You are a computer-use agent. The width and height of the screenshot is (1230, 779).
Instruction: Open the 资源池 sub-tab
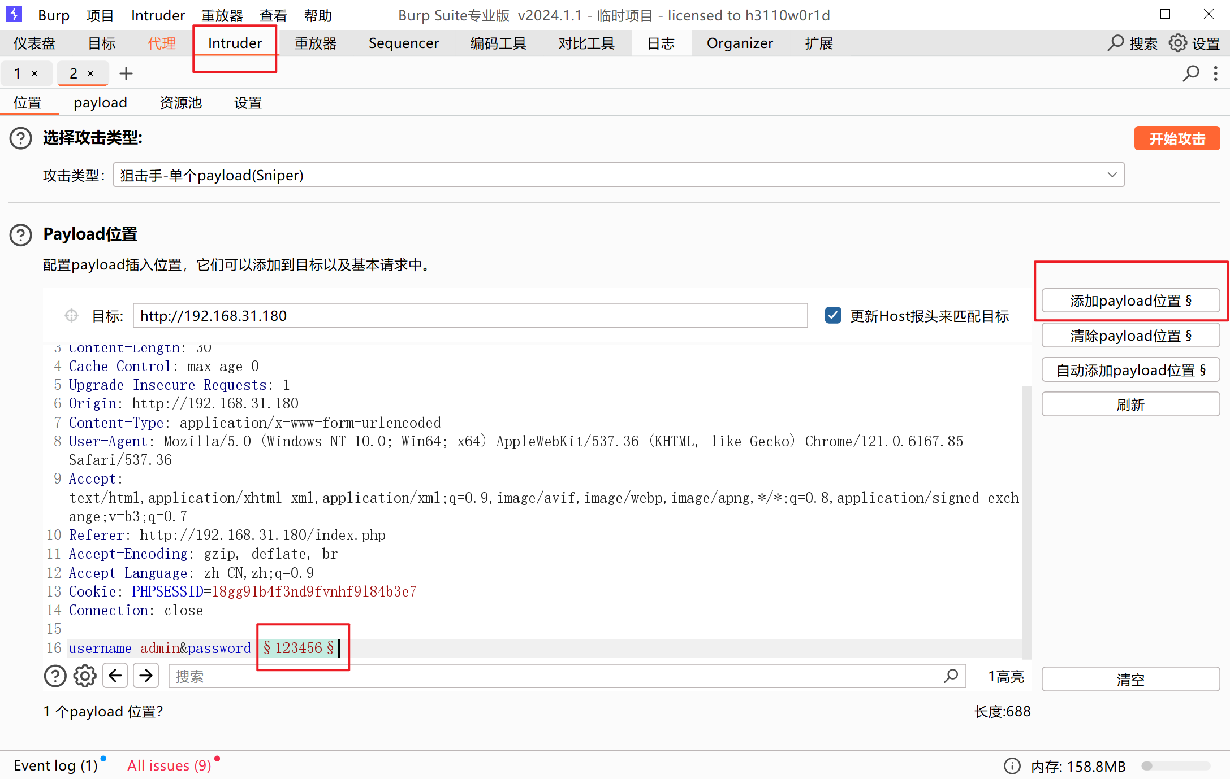click(181, 103)
